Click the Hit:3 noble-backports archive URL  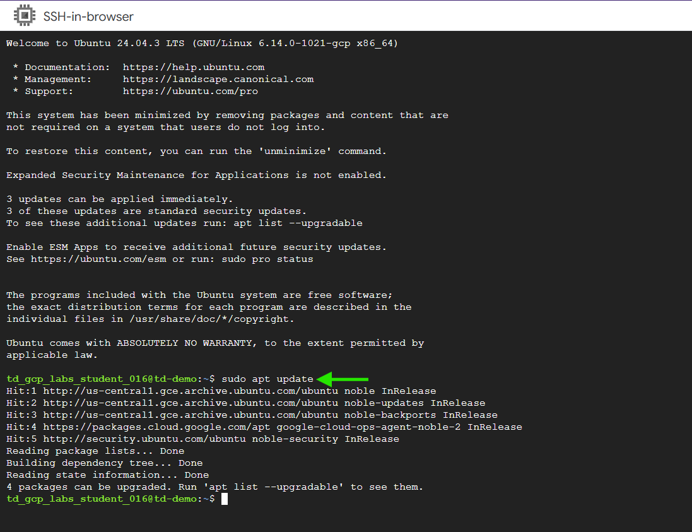coord(181,415)
